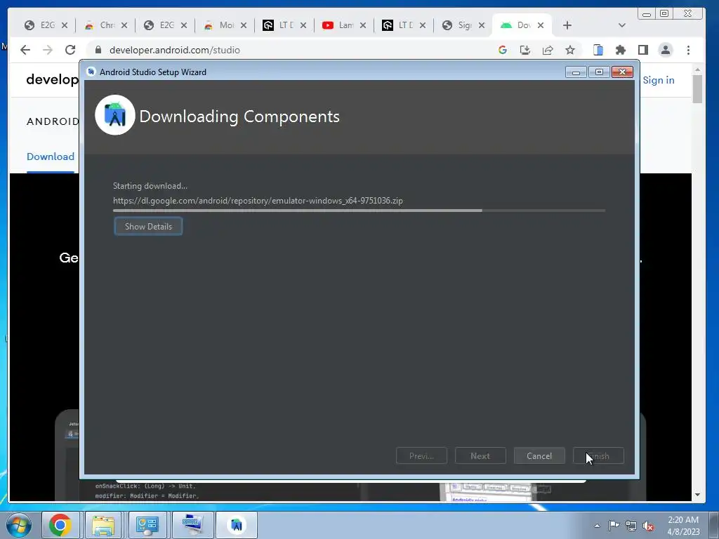This screenshot has width=719, height=539.
Task: Close the YouTube Lam tab
Action: 363,25
